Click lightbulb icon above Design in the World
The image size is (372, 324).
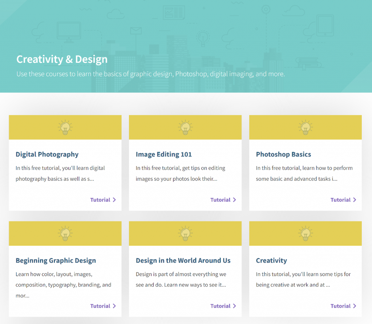[x=185, y=234]
